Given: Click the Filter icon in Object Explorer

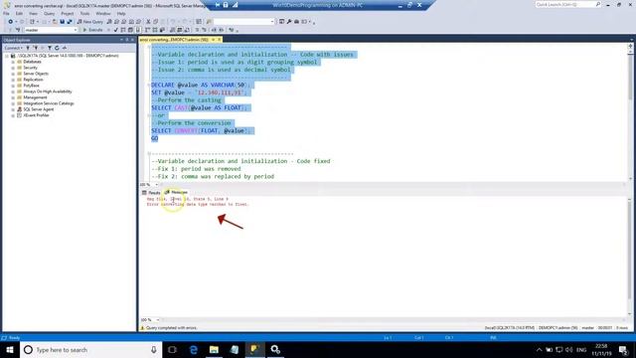Looking at the screenshot, I should pyautogui.click(x=50, y=48).
